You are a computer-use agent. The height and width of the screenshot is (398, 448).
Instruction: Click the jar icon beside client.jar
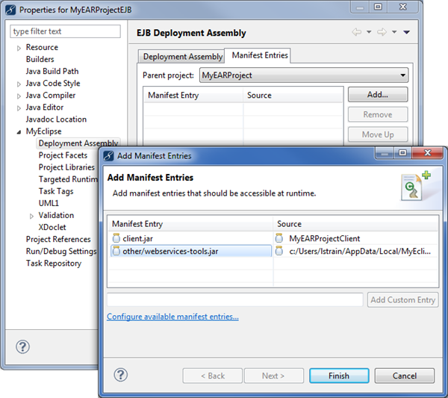coord(116,238)
